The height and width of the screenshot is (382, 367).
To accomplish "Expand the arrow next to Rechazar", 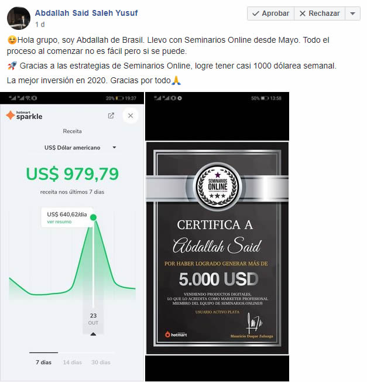I will tap(352, 13).
